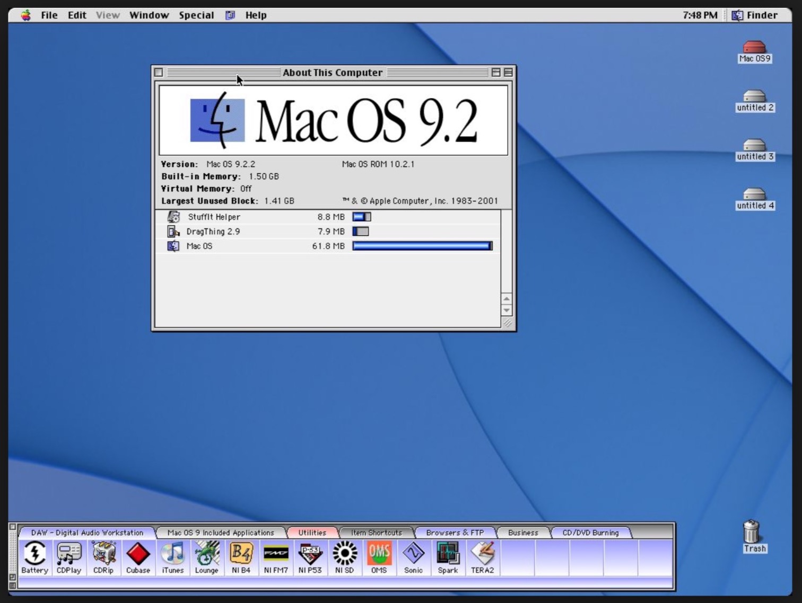Launch TERA2 from the dock
This screenshot has height=603, width=802.
click(x=483, y=557)
